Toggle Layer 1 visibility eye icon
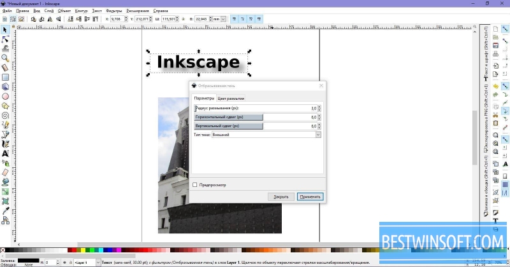Screen dimensions: 510x267 pos(64,262)
